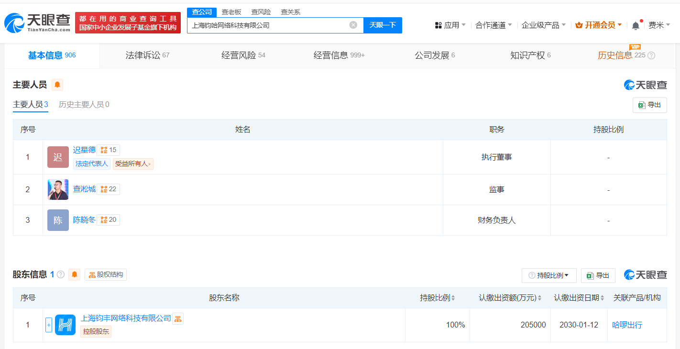Open equity structure icon beside 上海钧丰网络科技有限公司
The image size is (680, 349).
[178, 318]
